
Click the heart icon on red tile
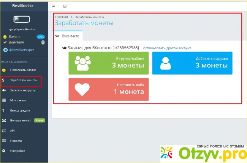click(81, 89)
